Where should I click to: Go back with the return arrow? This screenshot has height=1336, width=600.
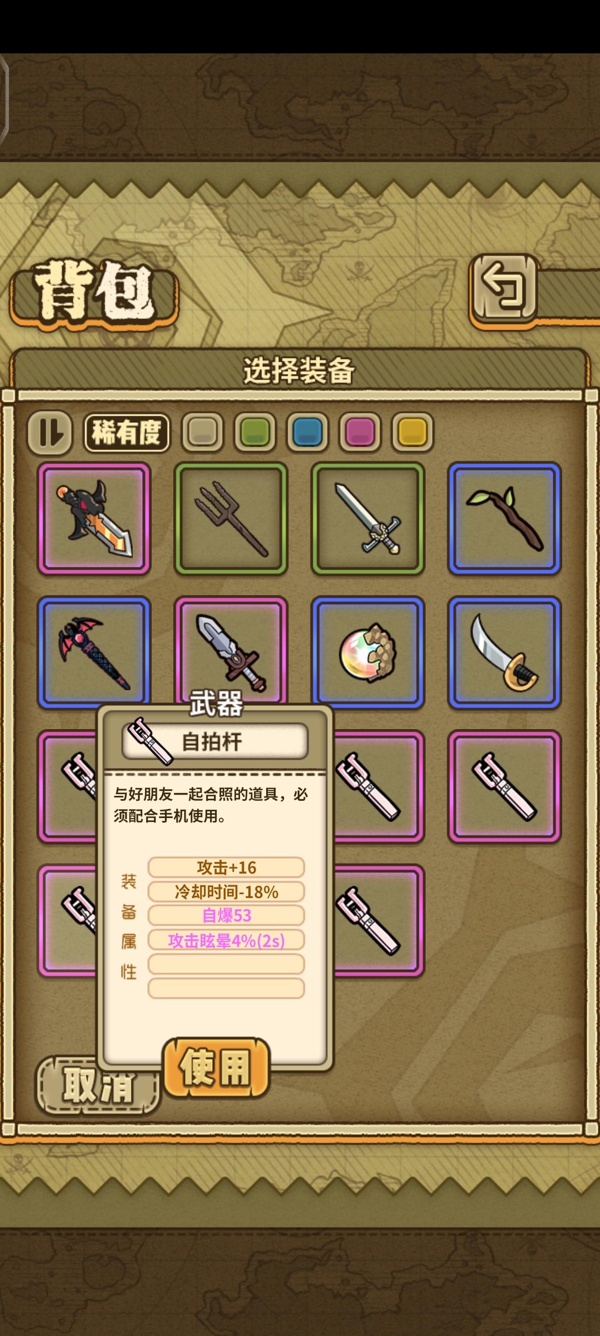click(504, 287)
